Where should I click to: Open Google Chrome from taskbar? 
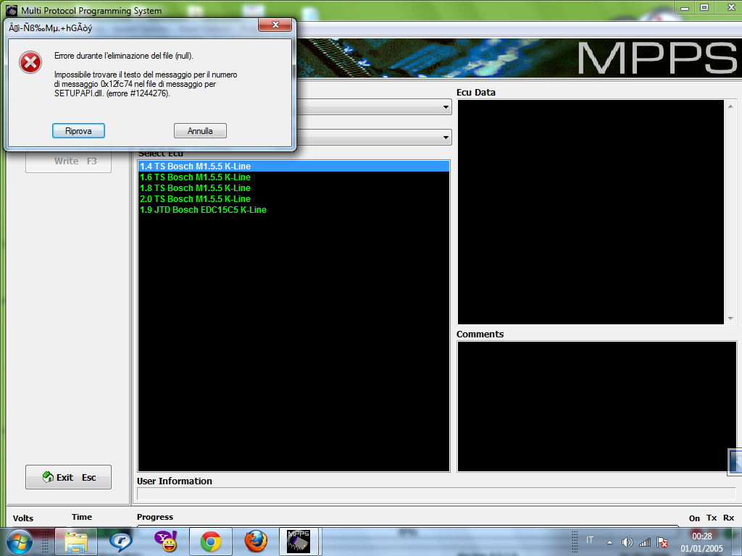(211, 542)
